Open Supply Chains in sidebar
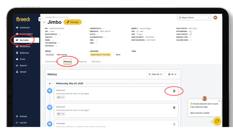 point(26,34)
